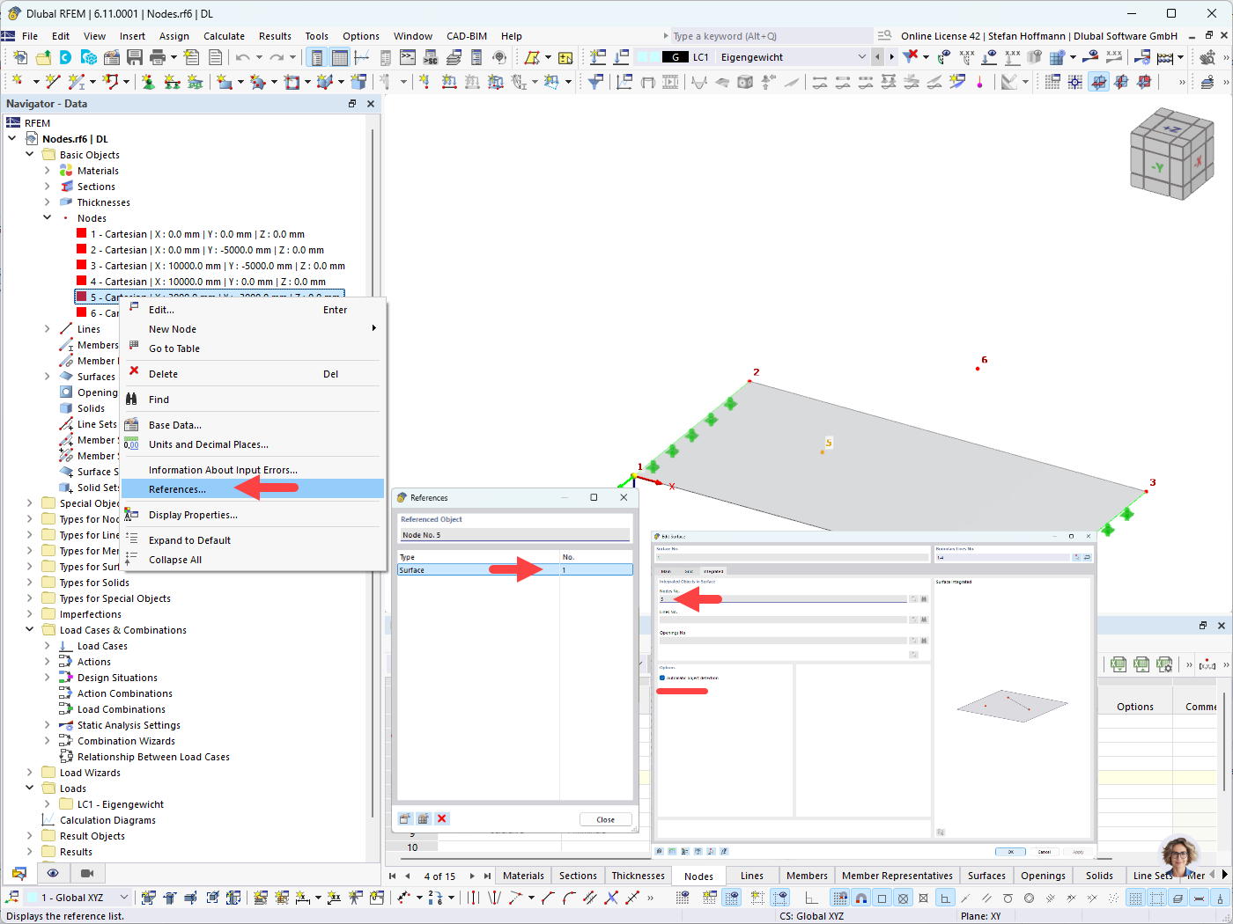Open the Navigator Data tab icon
The width and height of the screenshot is (1233, 924).
[x=18, y=873]
